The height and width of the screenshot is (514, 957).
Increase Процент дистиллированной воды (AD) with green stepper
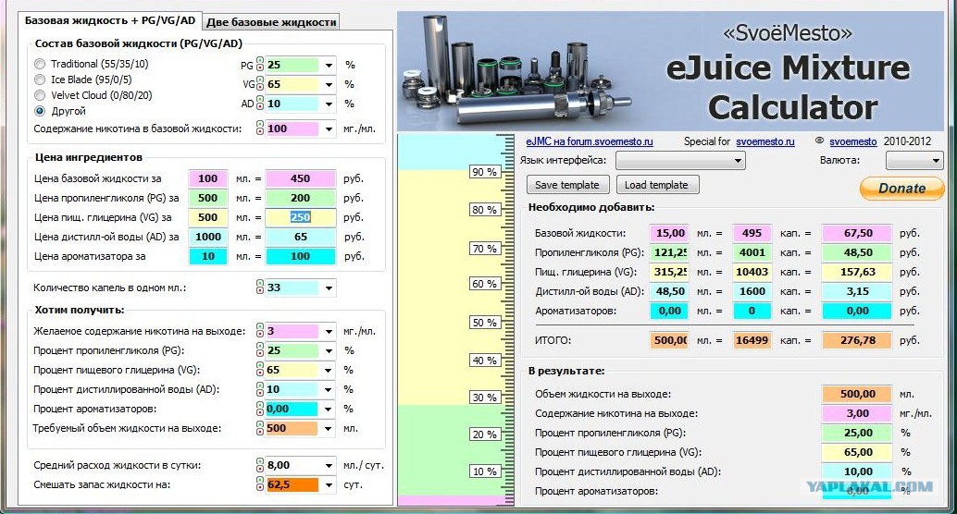pos(260,385)
